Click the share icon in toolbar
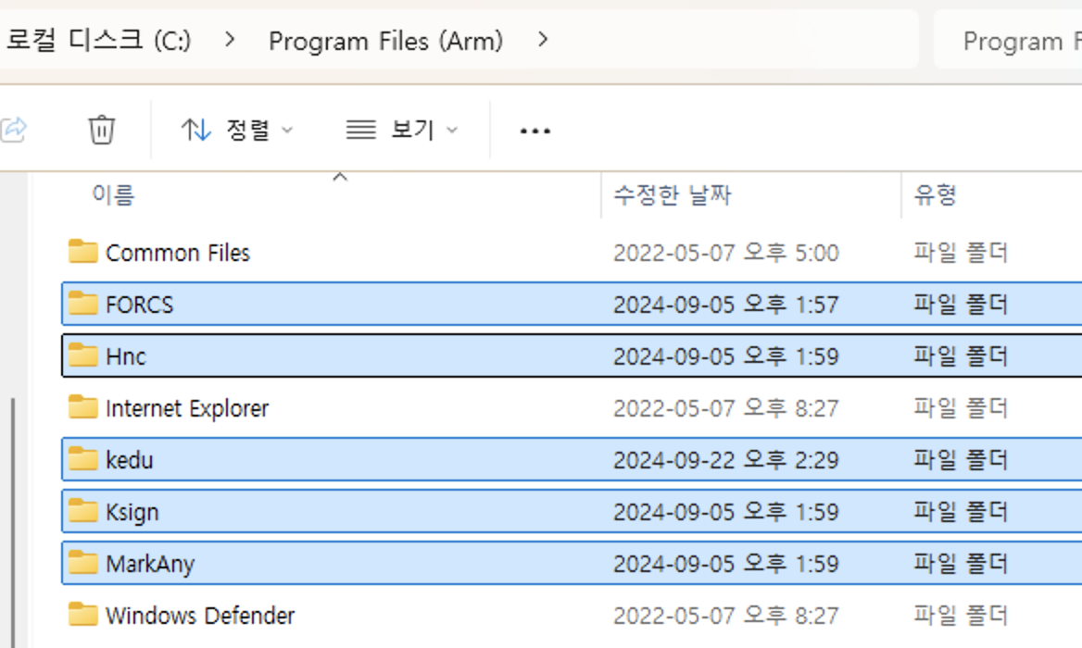 pos(13,130)
